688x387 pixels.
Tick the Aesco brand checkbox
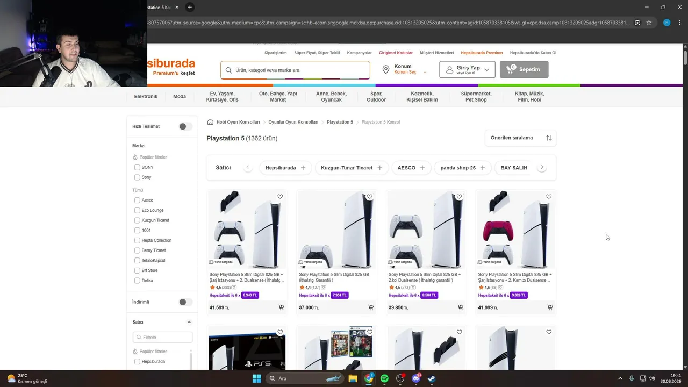click(137, 200)
